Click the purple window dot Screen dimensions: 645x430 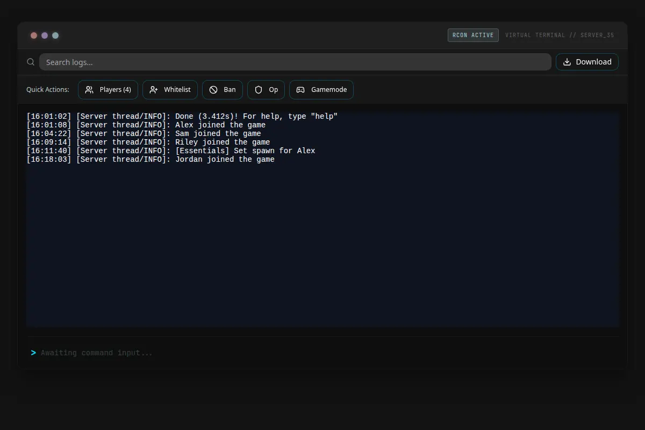click(x=45, y=35)
